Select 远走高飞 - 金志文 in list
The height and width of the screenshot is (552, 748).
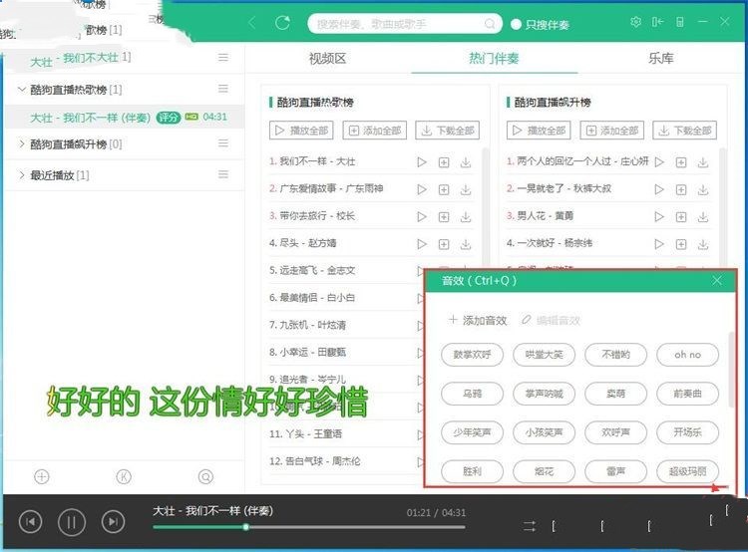[x=312, y=271]
